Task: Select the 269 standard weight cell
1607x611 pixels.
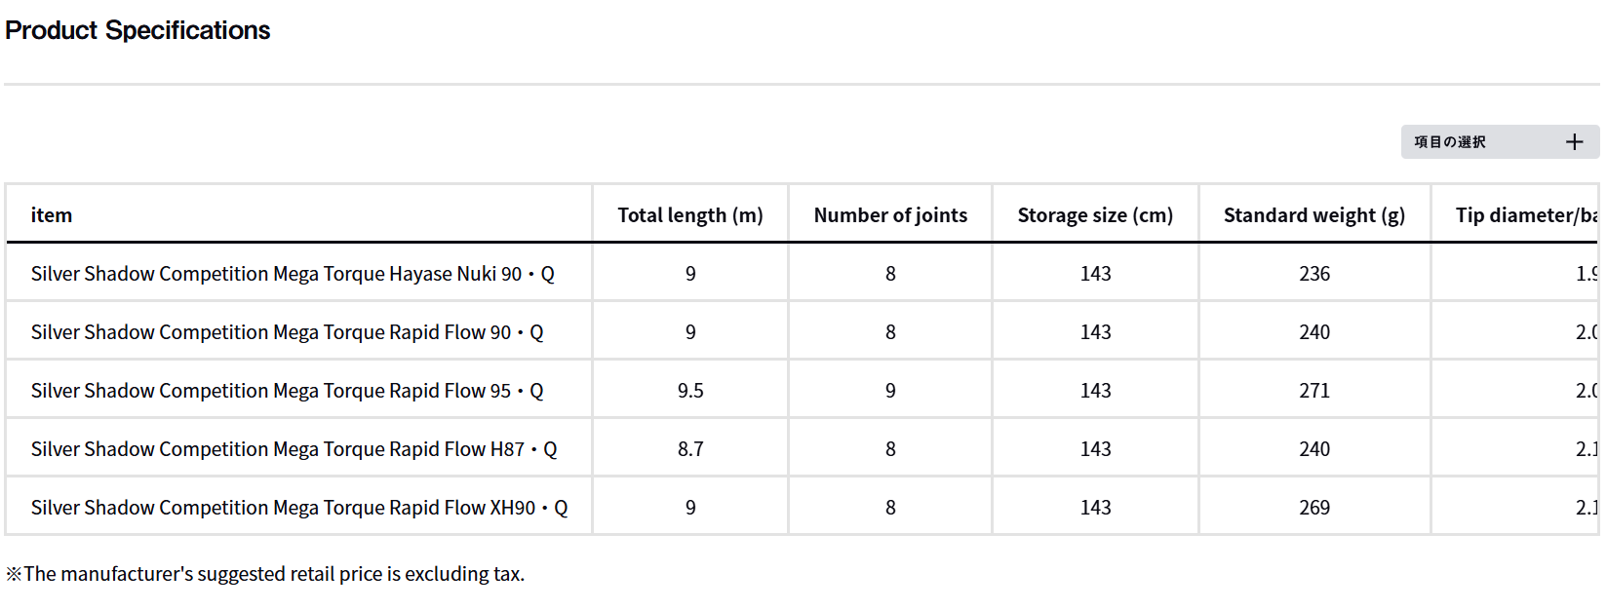Action: coord(1313,508)
